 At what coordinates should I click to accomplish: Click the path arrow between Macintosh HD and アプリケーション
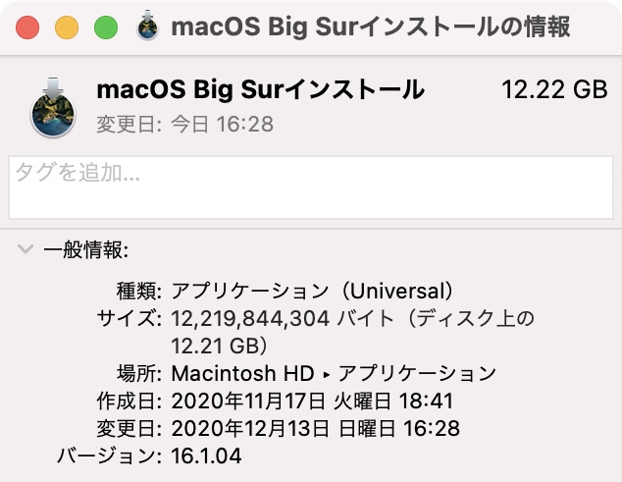(327, 374)
